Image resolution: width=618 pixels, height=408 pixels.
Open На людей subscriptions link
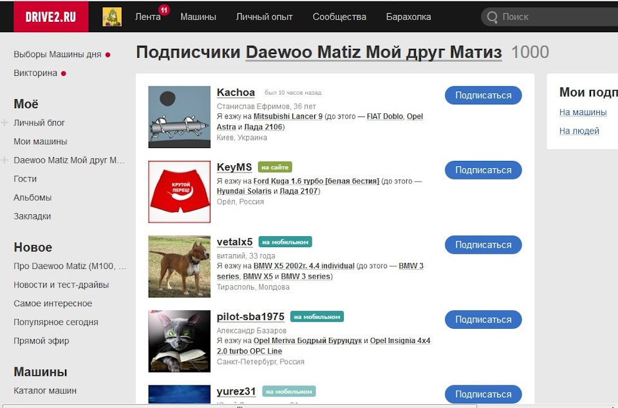tap(579, 131)
